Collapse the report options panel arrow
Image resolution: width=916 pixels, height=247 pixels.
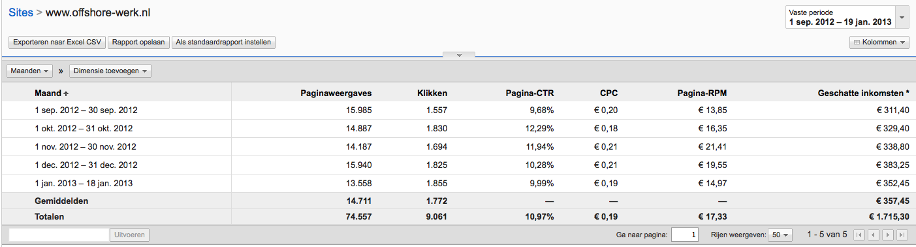tap(459, 56)
